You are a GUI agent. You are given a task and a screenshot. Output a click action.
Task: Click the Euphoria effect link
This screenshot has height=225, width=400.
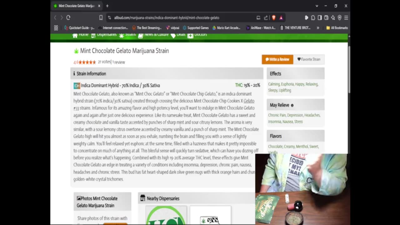point(287,84)
